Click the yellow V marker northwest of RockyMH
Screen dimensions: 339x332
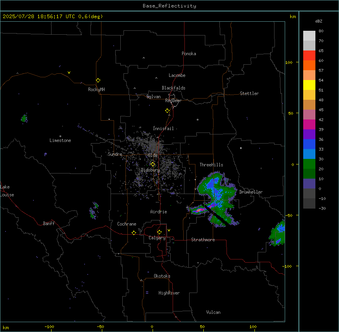coord(69,73)
